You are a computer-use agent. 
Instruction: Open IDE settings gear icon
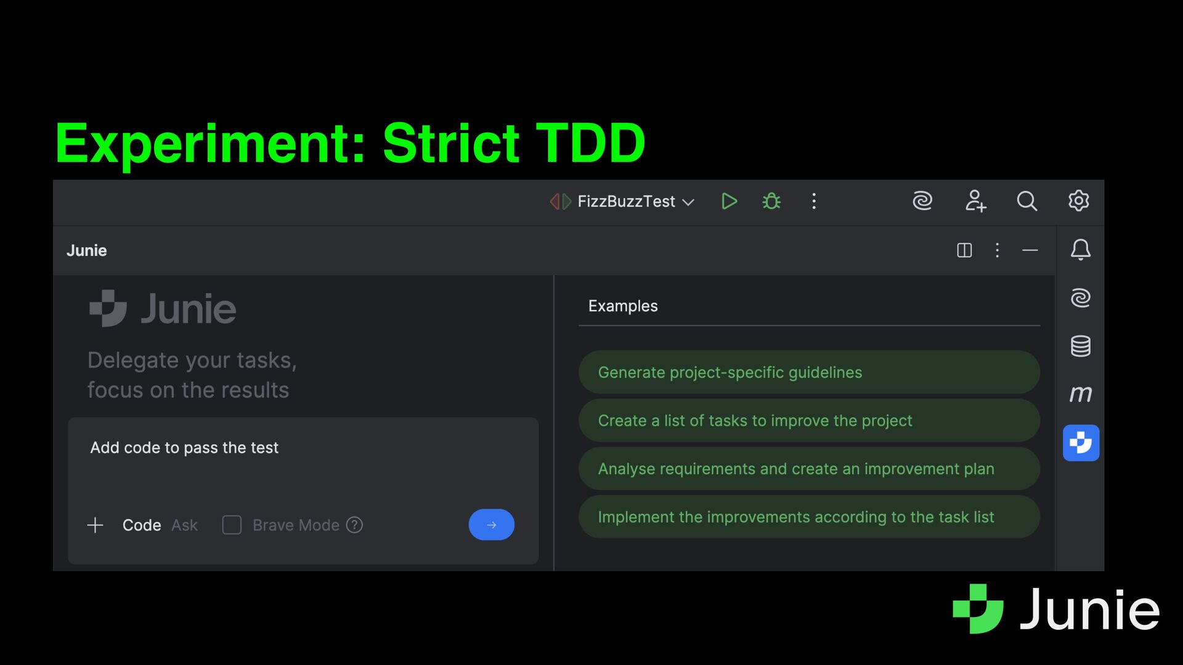(x=1078, y=201)
